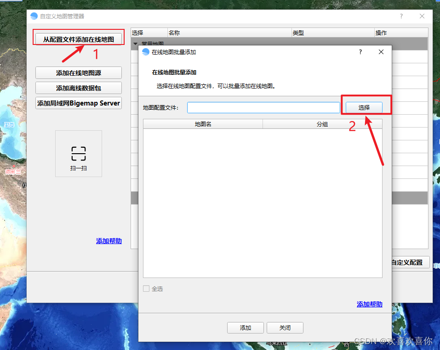Toggle the 全选 checkbox
The width and height of the screenshot is (440, 350).
[146, 289]
